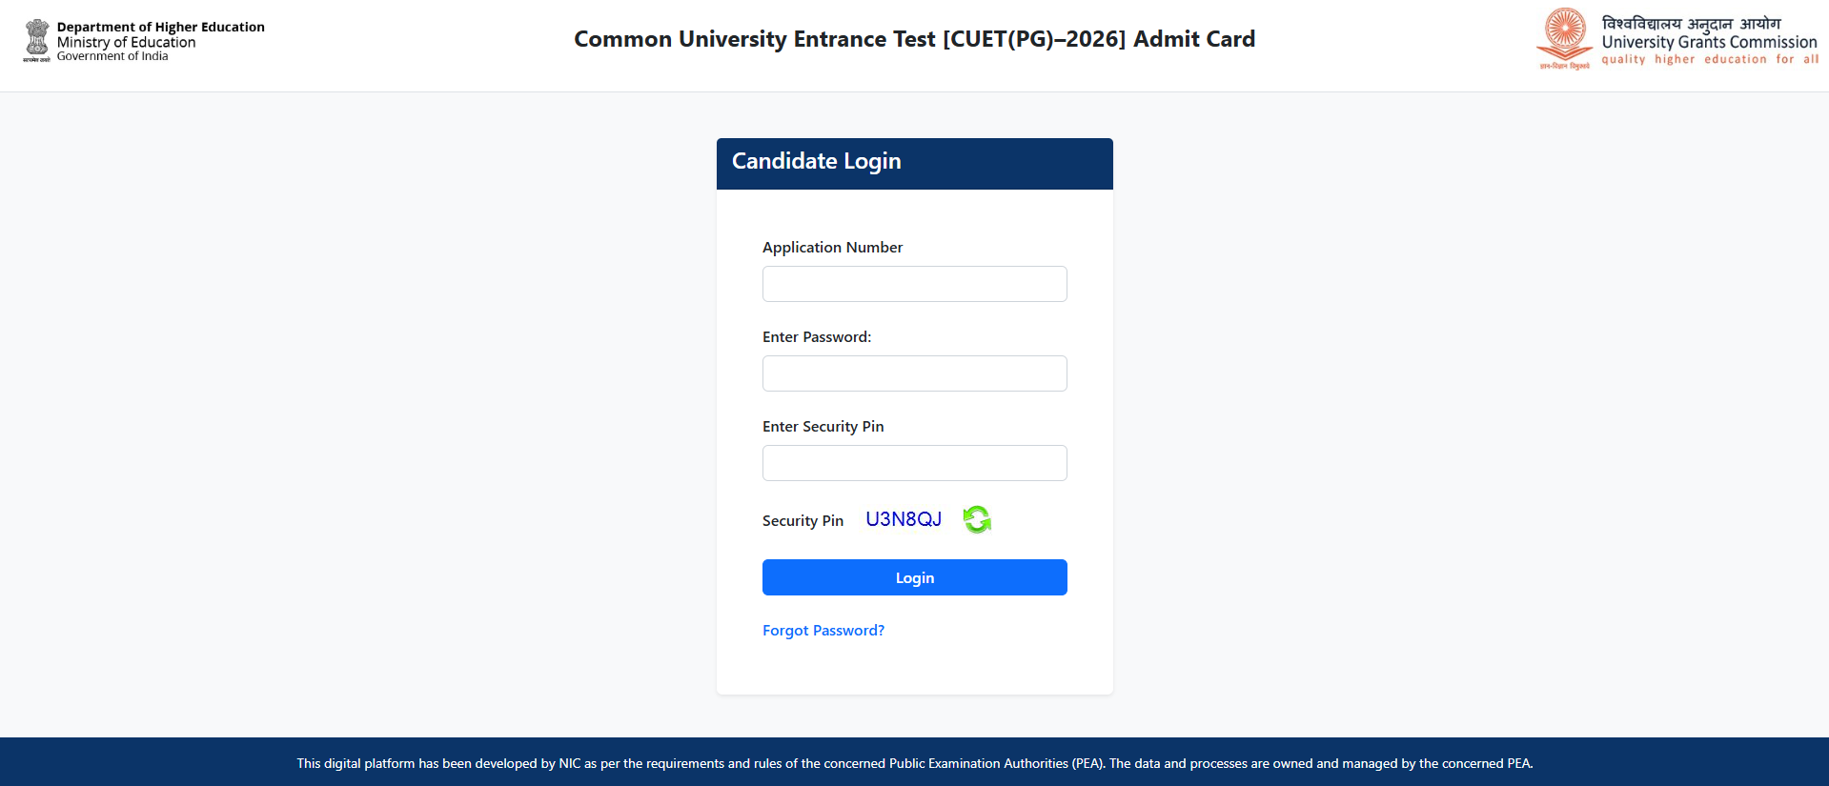This screenshot has height=786, width=1829.
Task: Click the Enter Password label
Action: click(817, 337)
